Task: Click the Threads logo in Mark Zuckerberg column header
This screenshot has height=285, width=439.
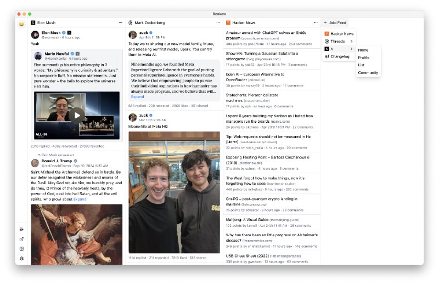Action: click(x=131, y=22)
